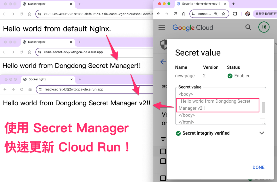Open the user profile avatar in Chrome
277x182 pixels.
[247, 14]
